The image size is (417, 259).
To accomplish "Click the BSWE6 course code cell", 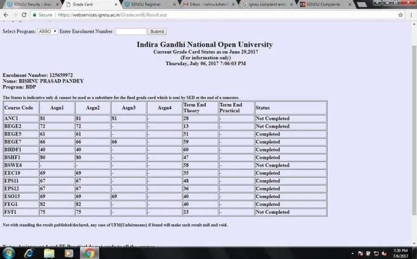I will pyautogui.click(x=21, y=165).
